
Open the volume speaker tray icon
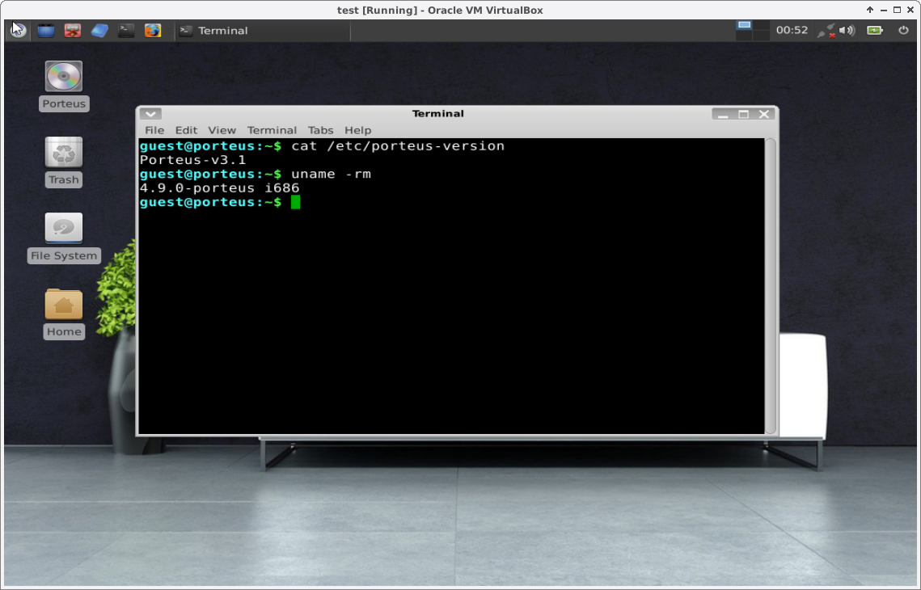tap(847, 31)
